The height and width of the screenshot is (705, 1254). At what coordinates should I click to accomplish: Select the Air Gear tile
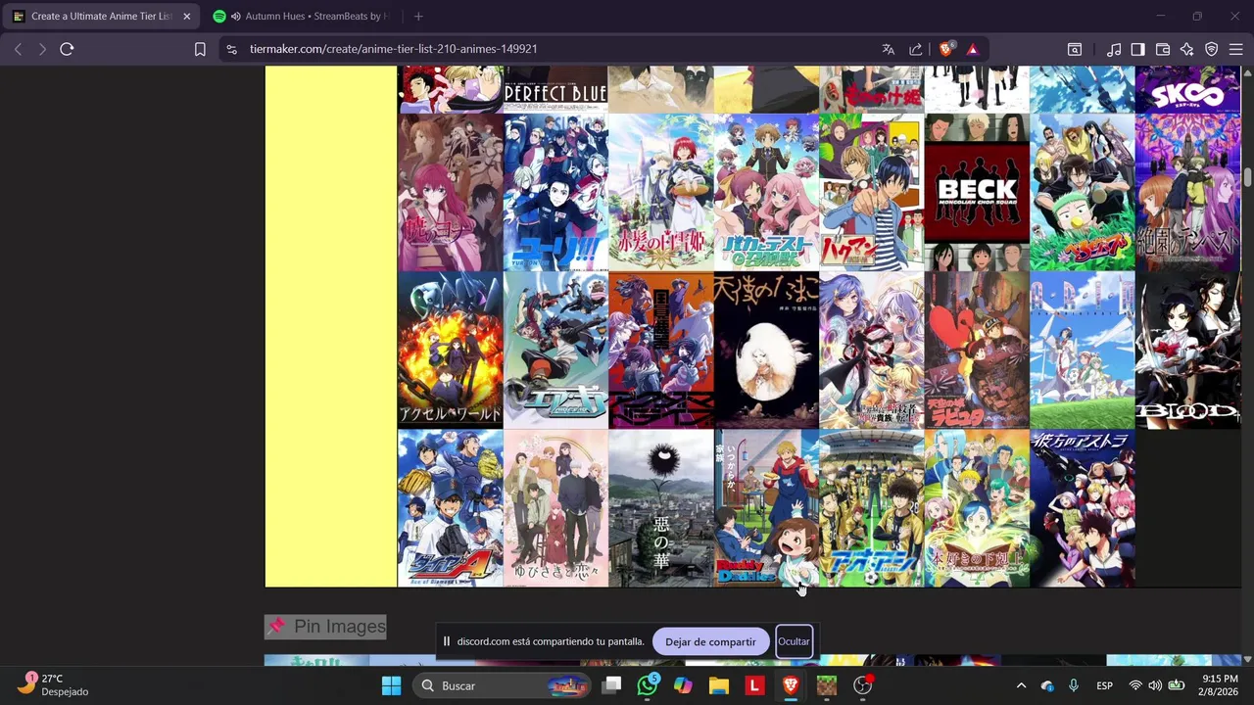555,351
